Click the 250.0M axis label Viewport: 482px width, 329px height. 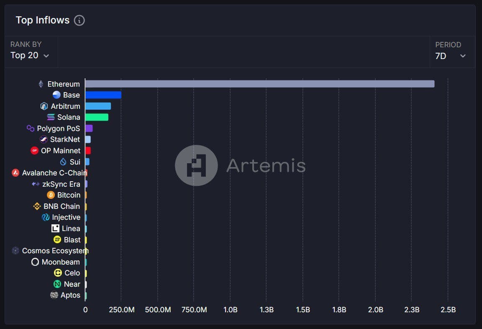122,310
